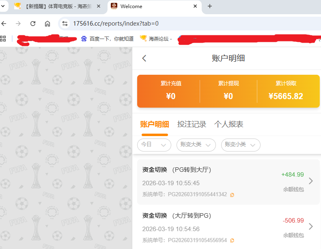Image resolution: width=321 pixels, height=249 pixels.
Task: Expand details of the -506.99 transaction
Action: [311, 227]
